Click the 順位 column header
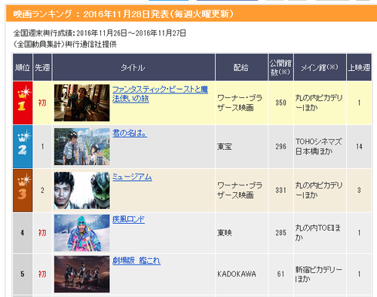The width and height of the screenshot is (377, 297). click(23, 67)
